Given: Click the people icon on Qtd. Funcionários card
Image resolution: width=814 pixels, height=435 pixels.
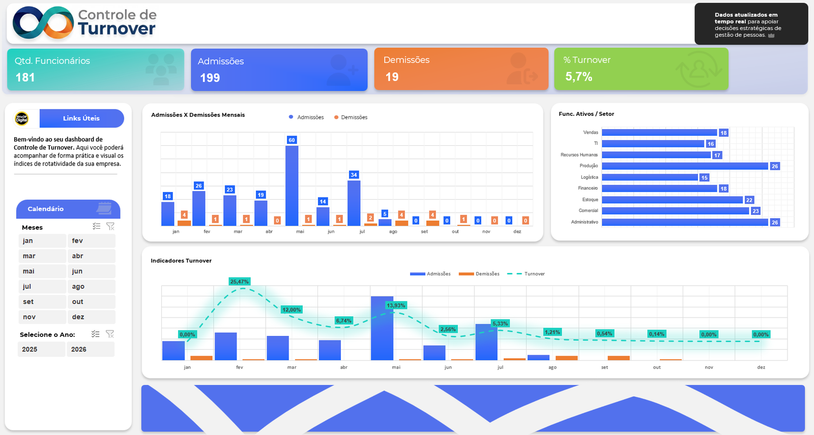Looking at the screenshot, I should [x=161, y=69].
